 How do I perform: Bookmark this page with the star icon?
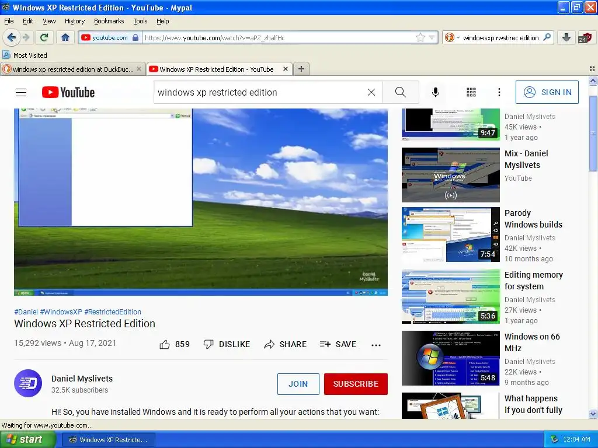tap(420, 37)
